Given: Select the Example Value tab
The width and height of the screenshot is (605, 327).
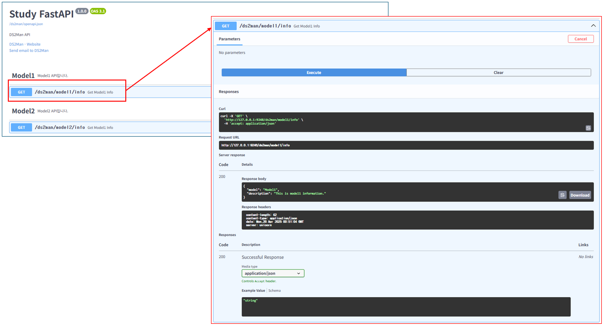Looking at the screenshot, I should pyautogui.click(x=253, y=291).
